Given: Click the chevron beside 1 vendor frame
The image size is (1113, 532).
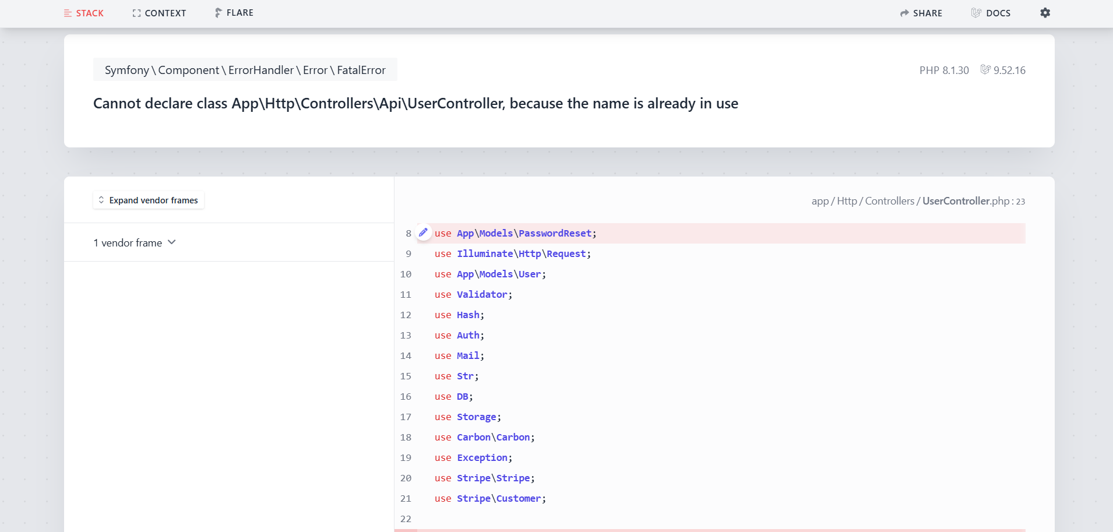Looking at the screenshot, I should tap(172, 242).
